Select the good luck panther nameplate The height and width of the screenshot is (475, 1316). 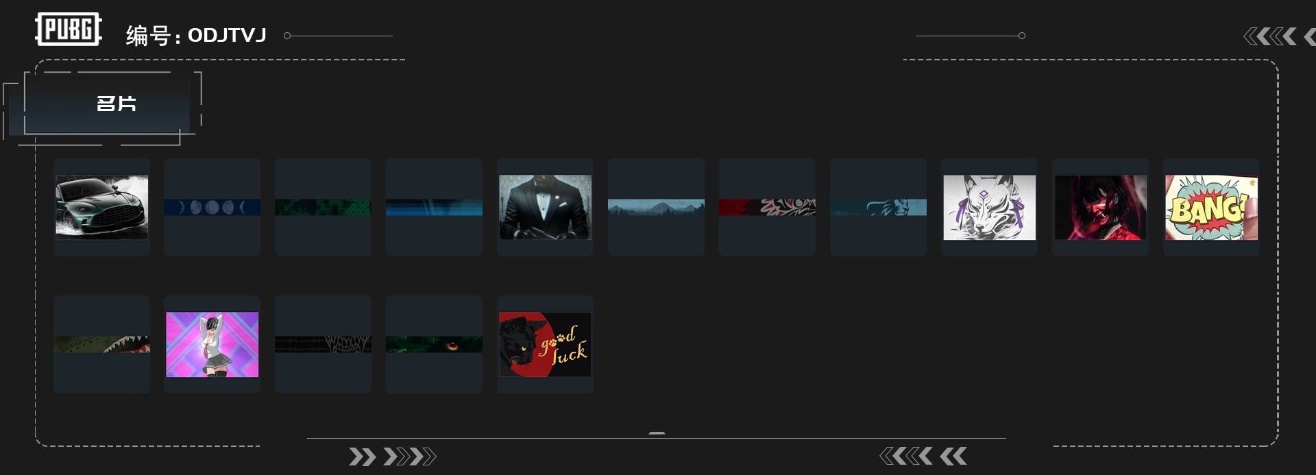(545, 344)
